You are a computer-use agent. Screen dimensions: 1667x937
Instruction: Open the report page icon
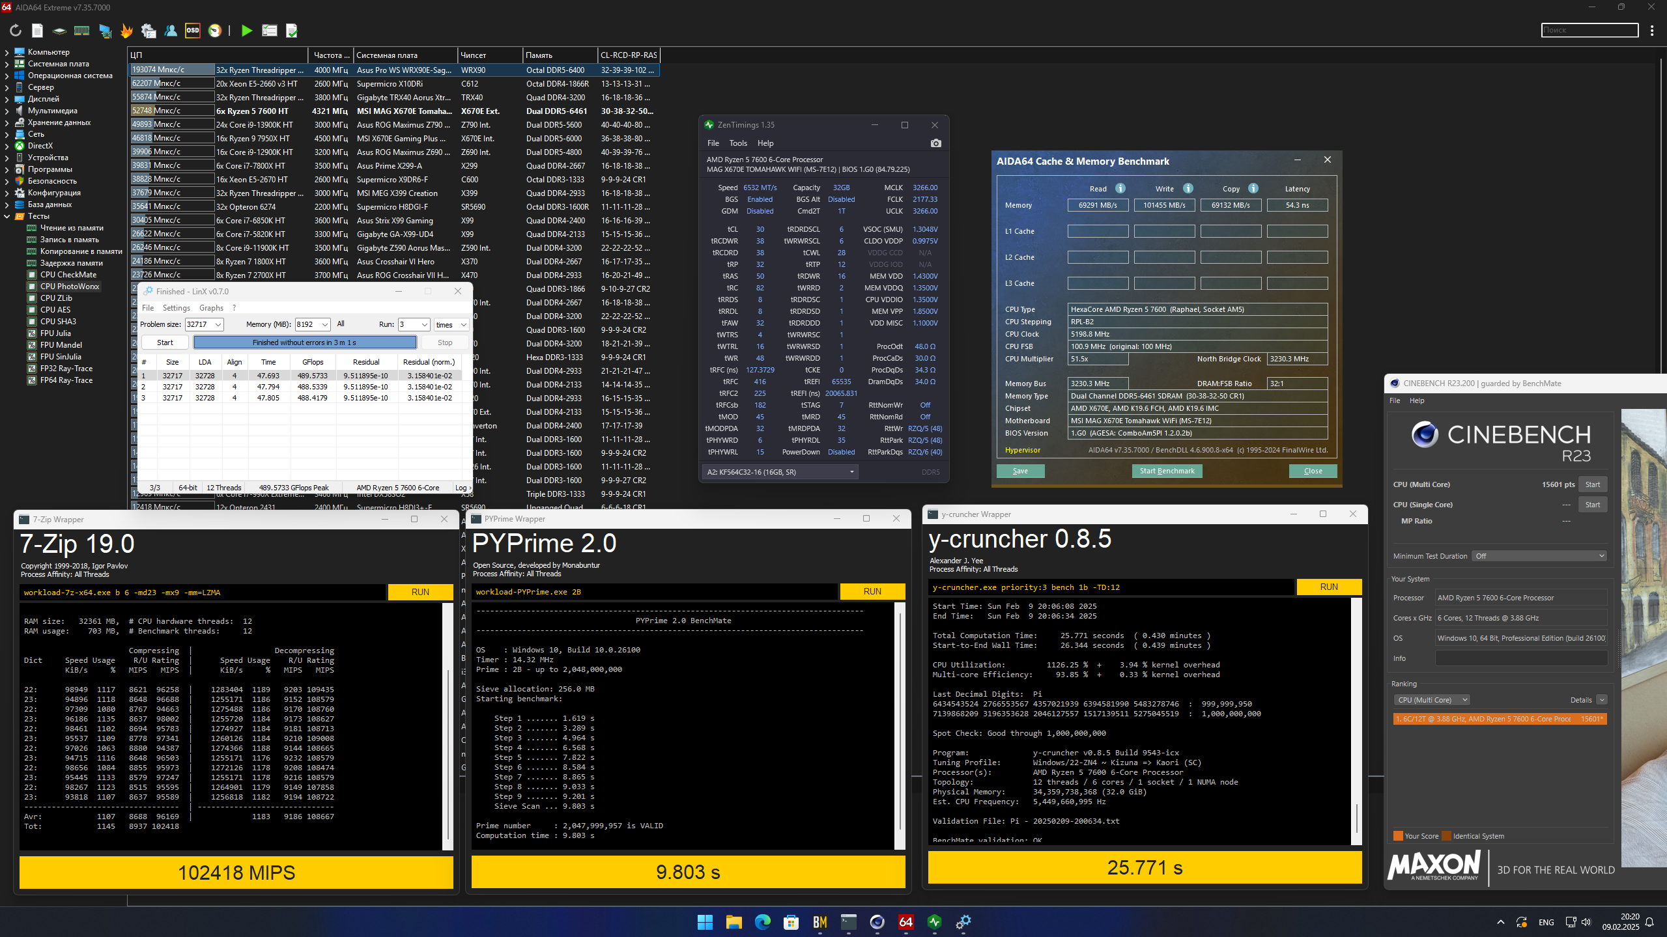pyautogui.click(x=37, y=31)
